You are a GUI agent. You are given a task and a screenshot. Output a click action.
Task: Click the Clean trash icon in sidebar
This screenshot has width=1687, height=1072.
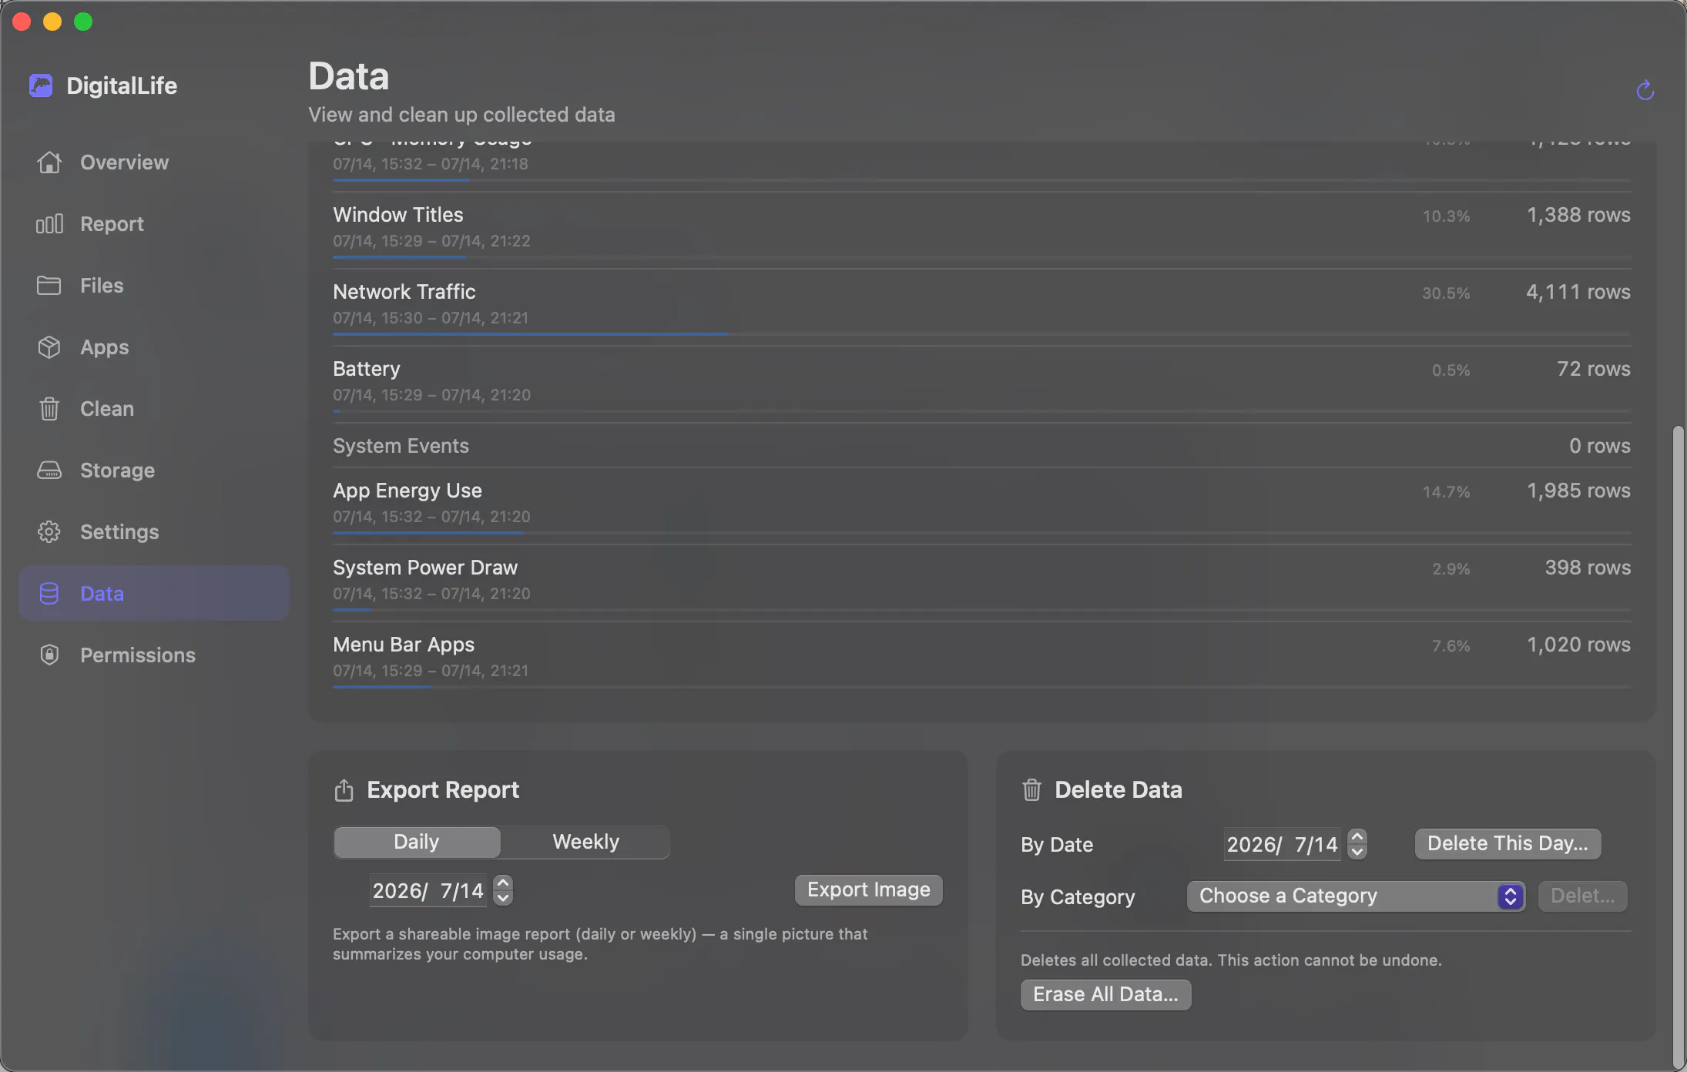(x=49, y=409)
